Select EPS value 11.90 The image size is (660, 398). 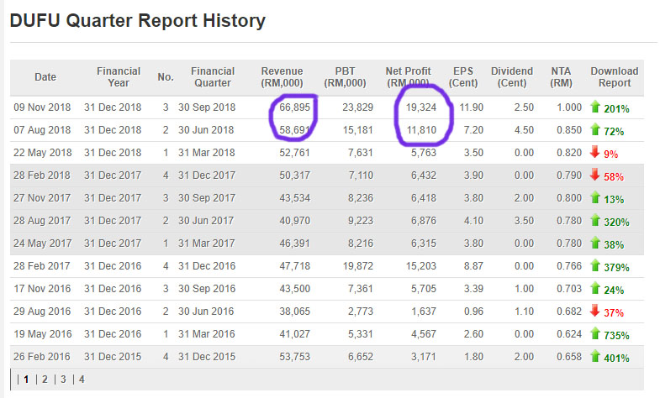coord(472,107)
